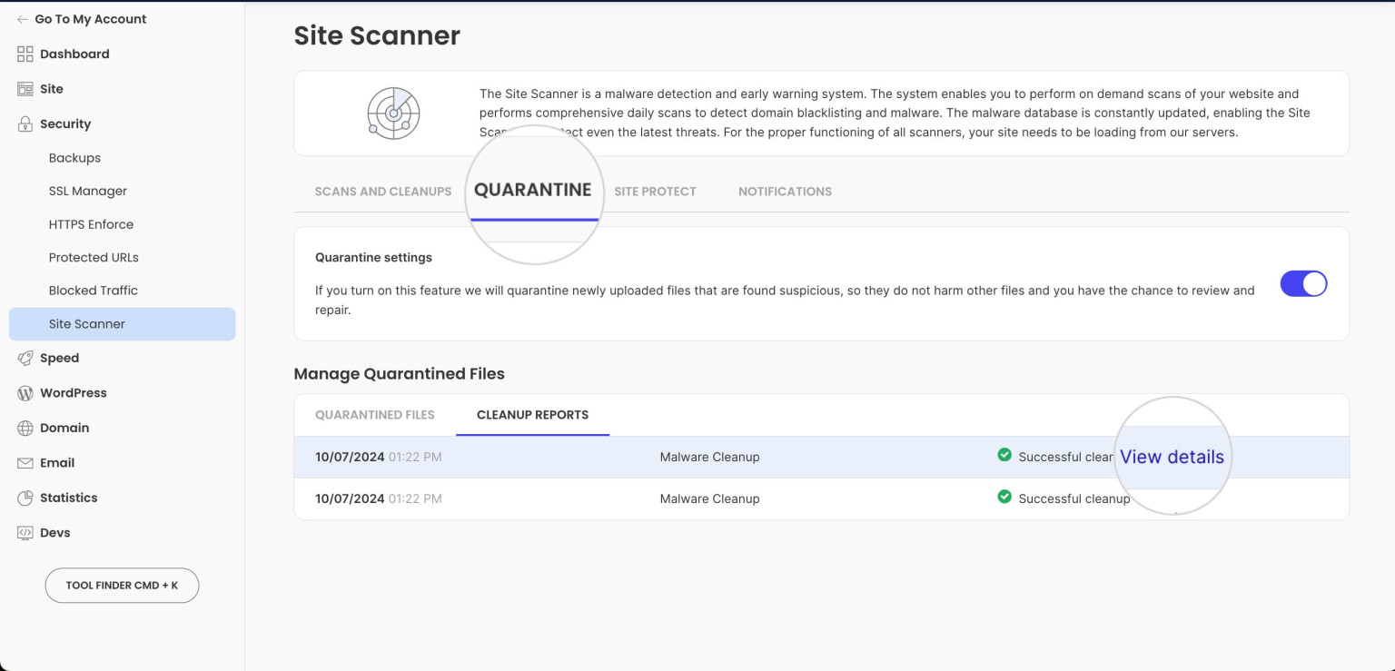The height and width of the screenshot is (671, 1395).
Task: Click the Devs code icon
Action: [25, 533]
